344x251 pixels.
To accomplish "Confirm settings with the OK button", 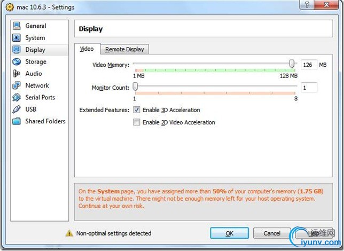I will click(229, 233).
